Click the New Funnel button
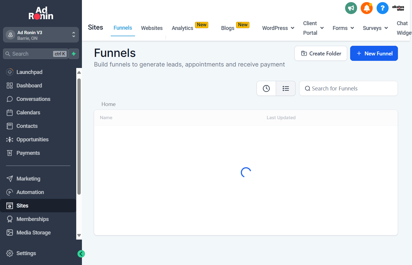 click(x=374, y=53)
